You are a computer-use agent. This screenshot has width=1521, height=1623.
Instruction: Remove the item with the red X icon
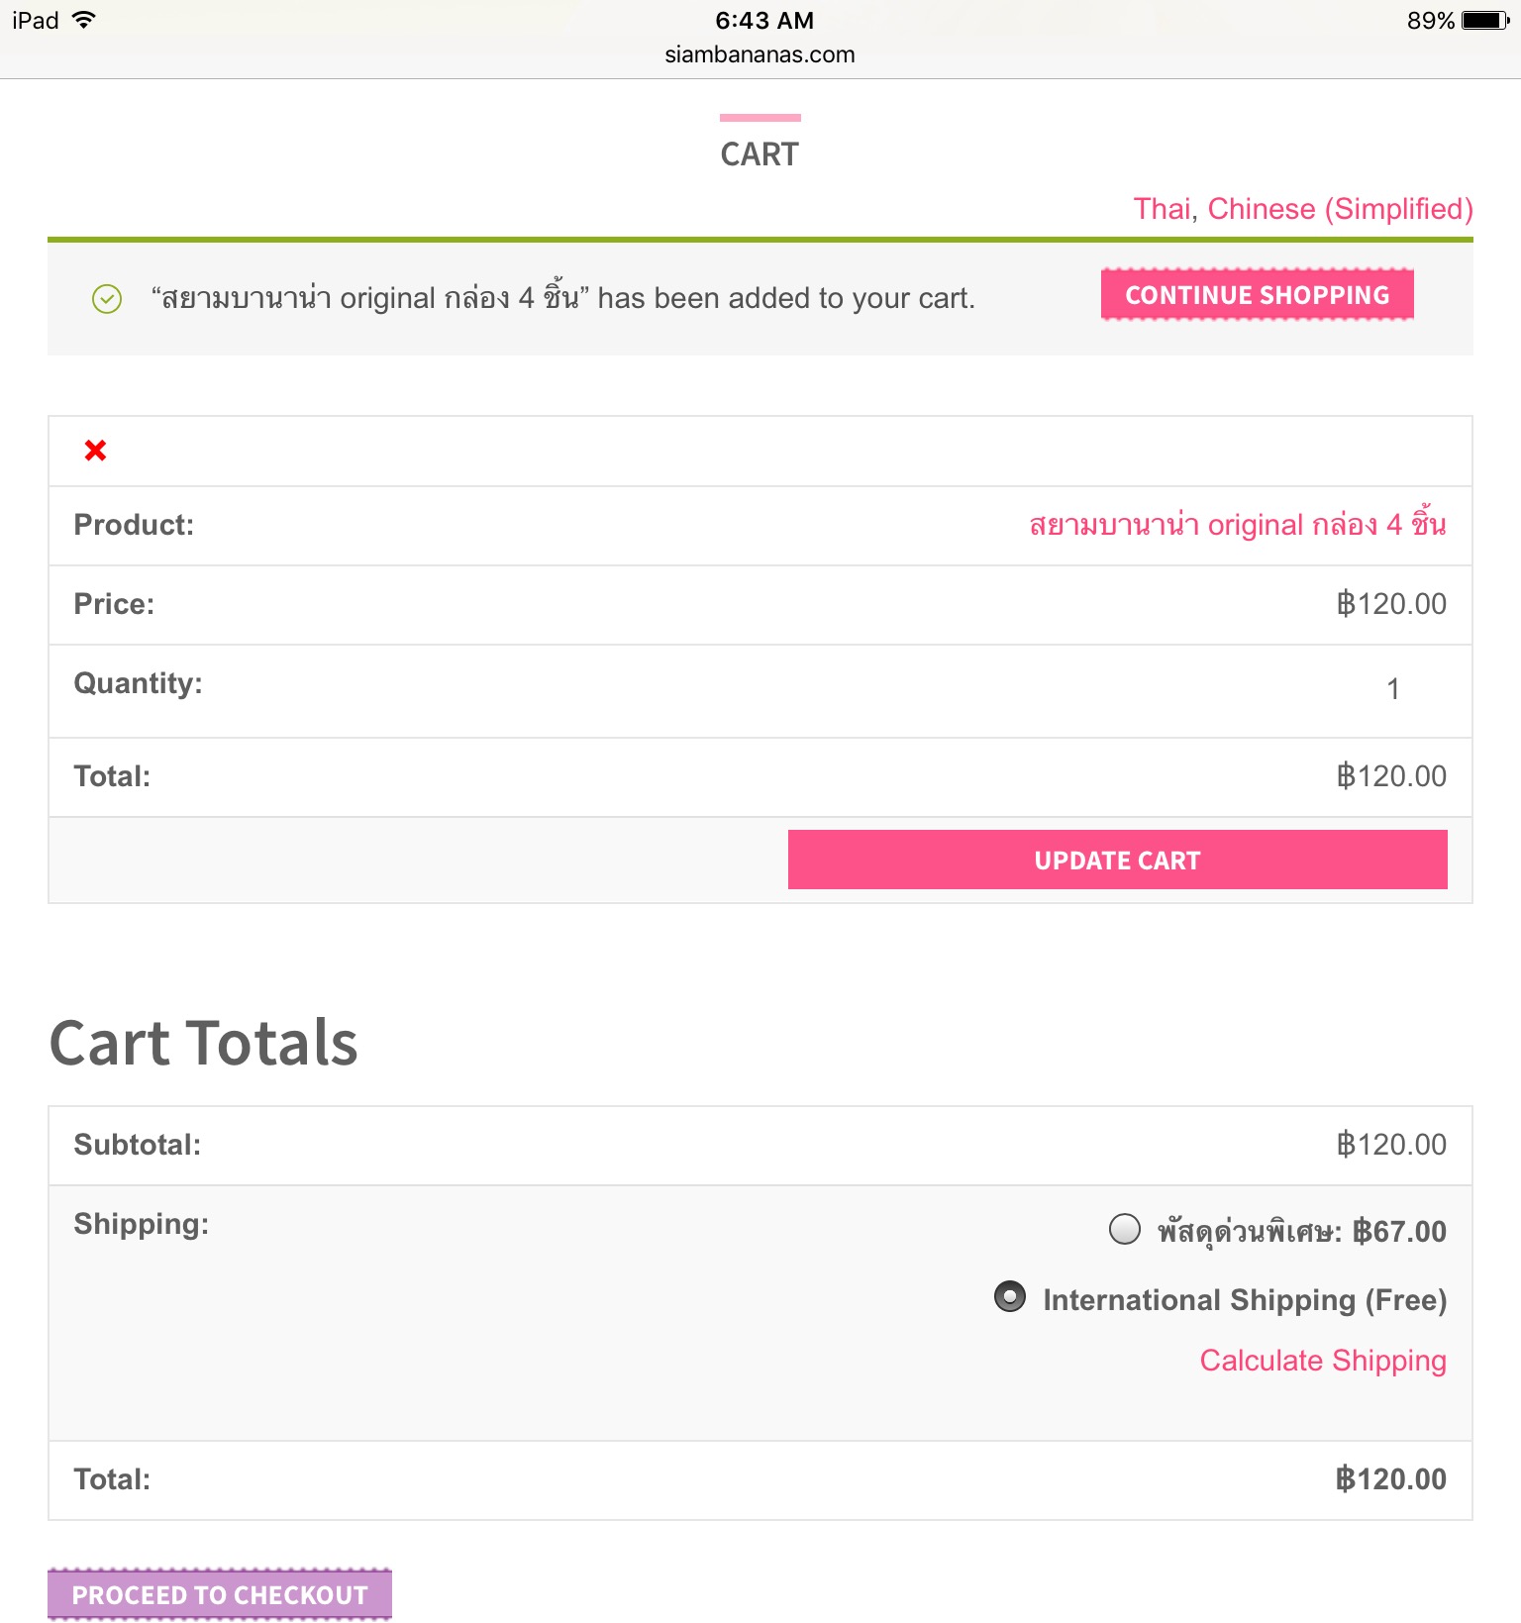coord(95,451)
